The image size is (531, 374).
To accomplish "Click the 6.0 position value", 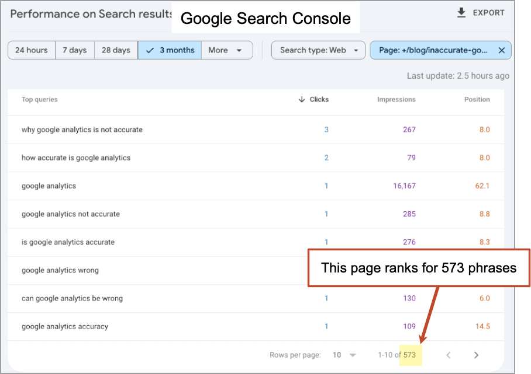I will [485, 298].
